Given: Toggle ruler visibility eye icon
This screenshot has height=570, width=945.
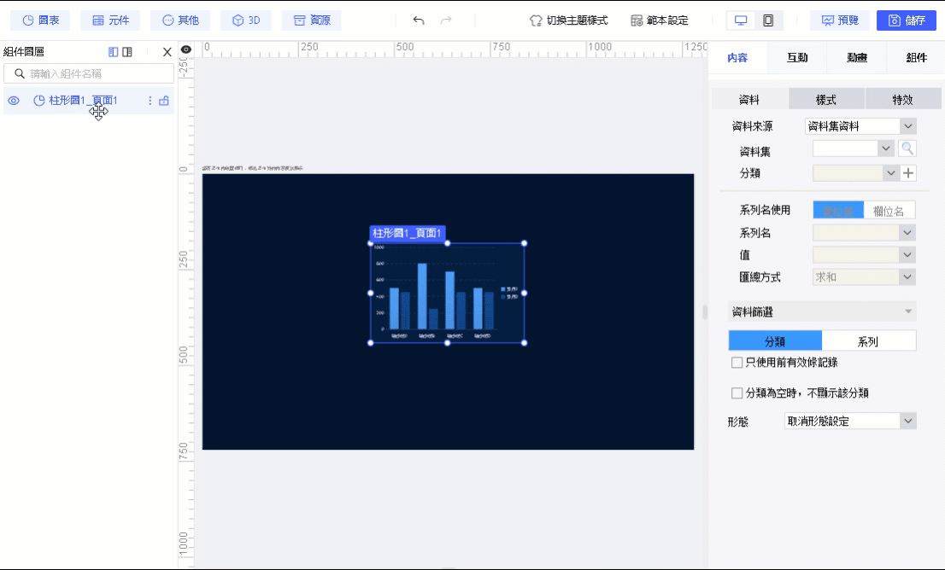Looking at the screenshot, I should [x=186, y=49].
